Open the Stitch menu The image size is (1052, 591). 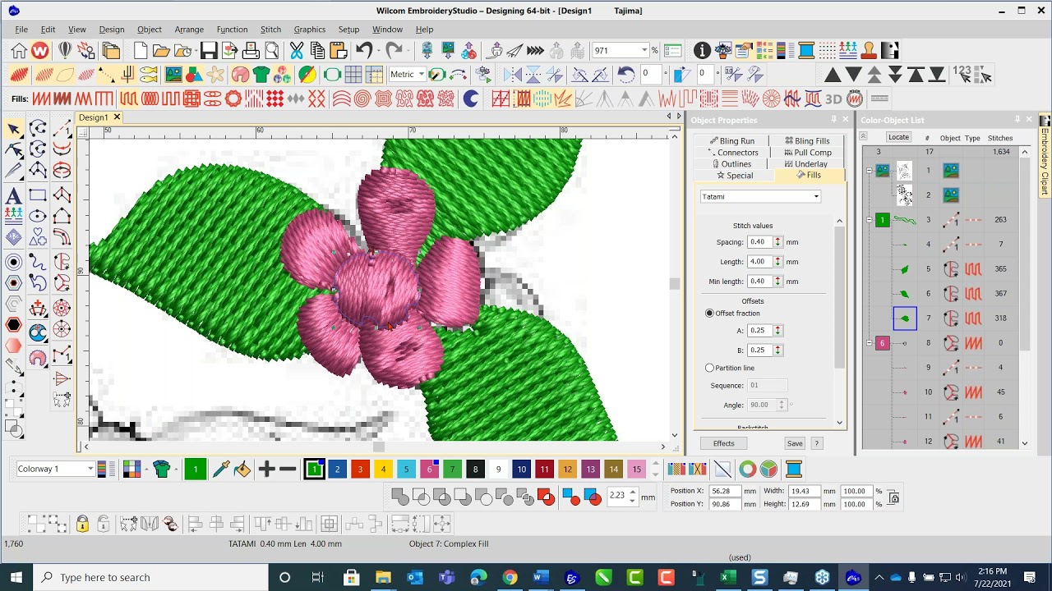pyautogui.click(x=270, y=30)
